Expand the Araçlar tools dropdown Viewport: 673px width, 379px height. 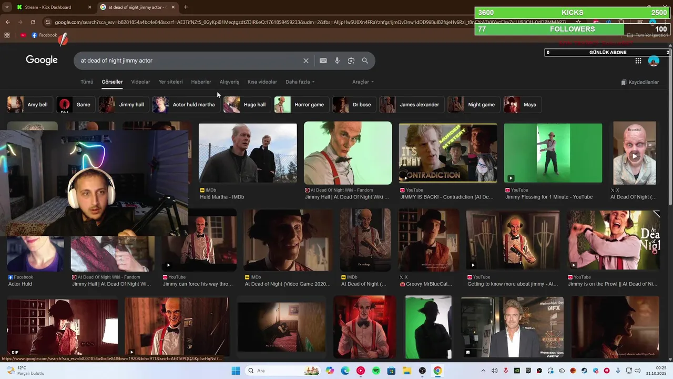click(x=363, y=82)
